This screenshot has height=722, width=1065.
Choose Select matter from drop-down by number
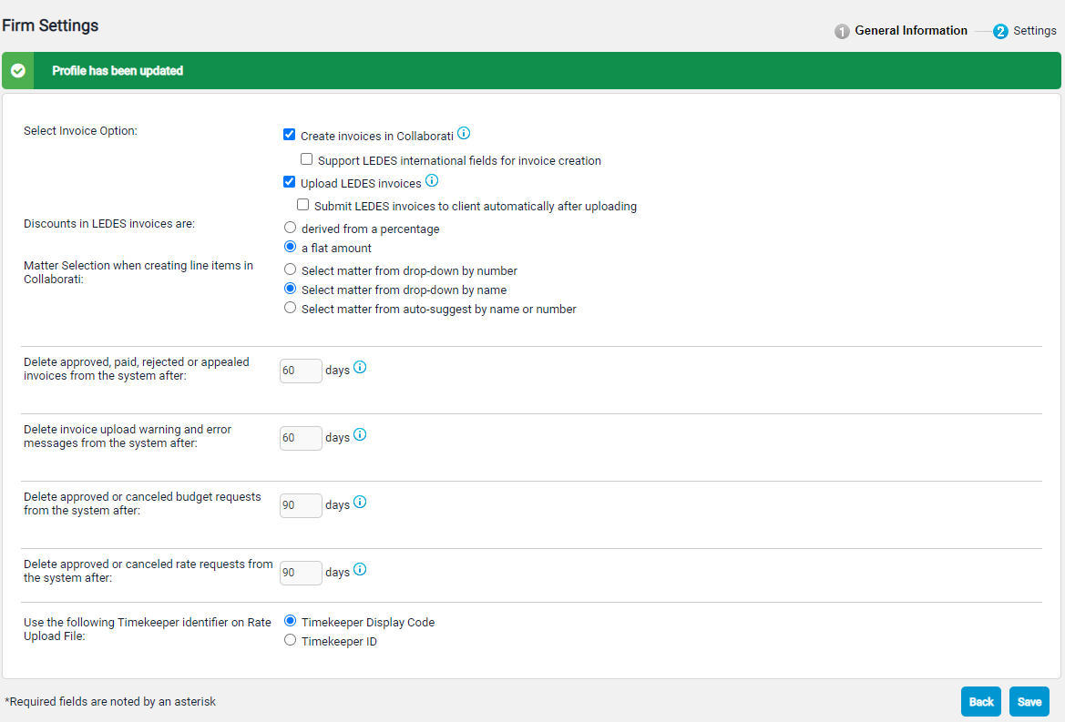tap(291, 269)
